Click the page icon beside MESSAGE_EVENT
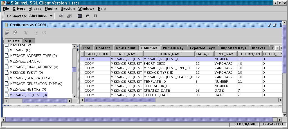The height and width of the screenshot is (129, 288). [6, 73]
